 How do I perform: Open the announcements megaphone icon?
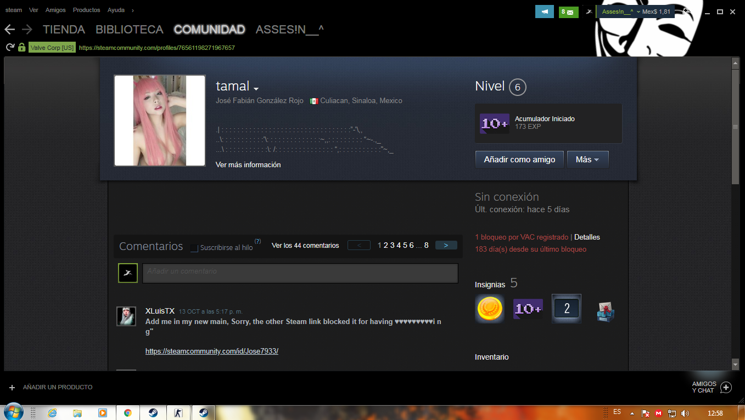pyautogui.click(x=545, y=12)
